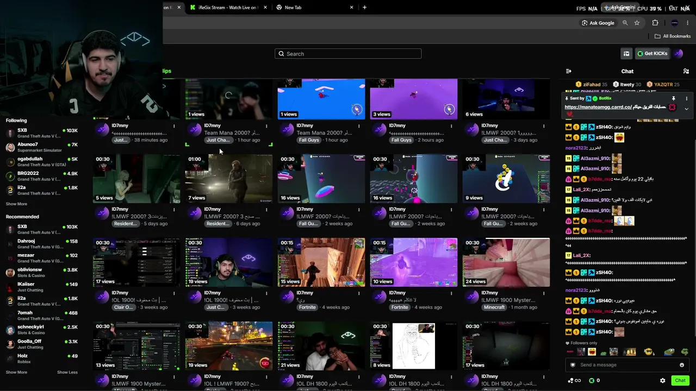The height and width of the screenshot is (391, 696).
Task: Close the New Tab browser tab
Action: click(352, 8)
